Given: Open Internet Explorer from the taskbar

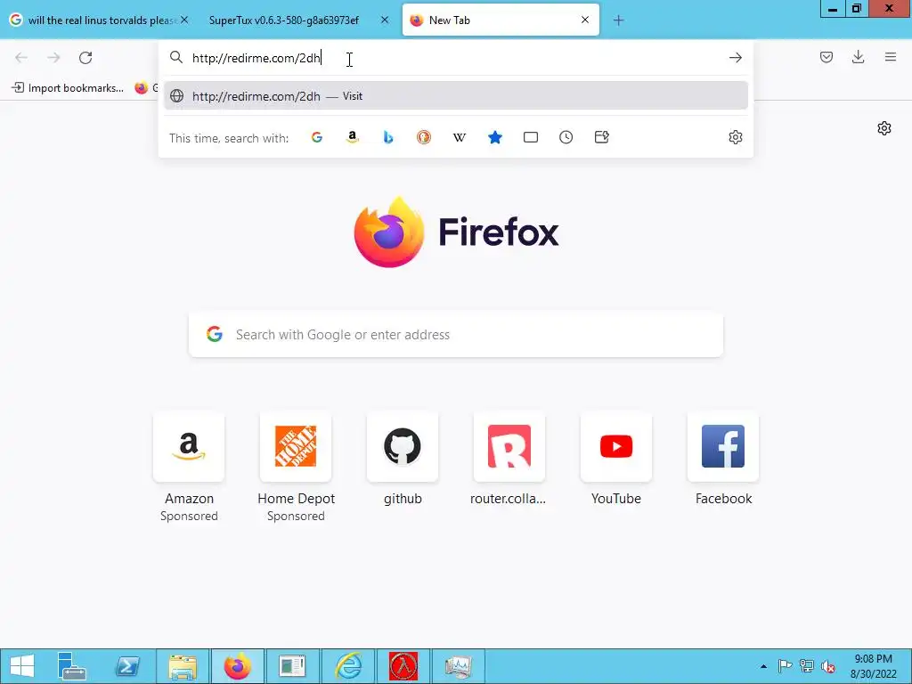Looking at the screenshot, I should (x=348, y=666).
